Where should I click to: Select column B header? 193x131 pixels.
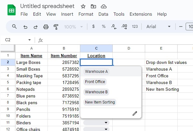pos(64,48)
